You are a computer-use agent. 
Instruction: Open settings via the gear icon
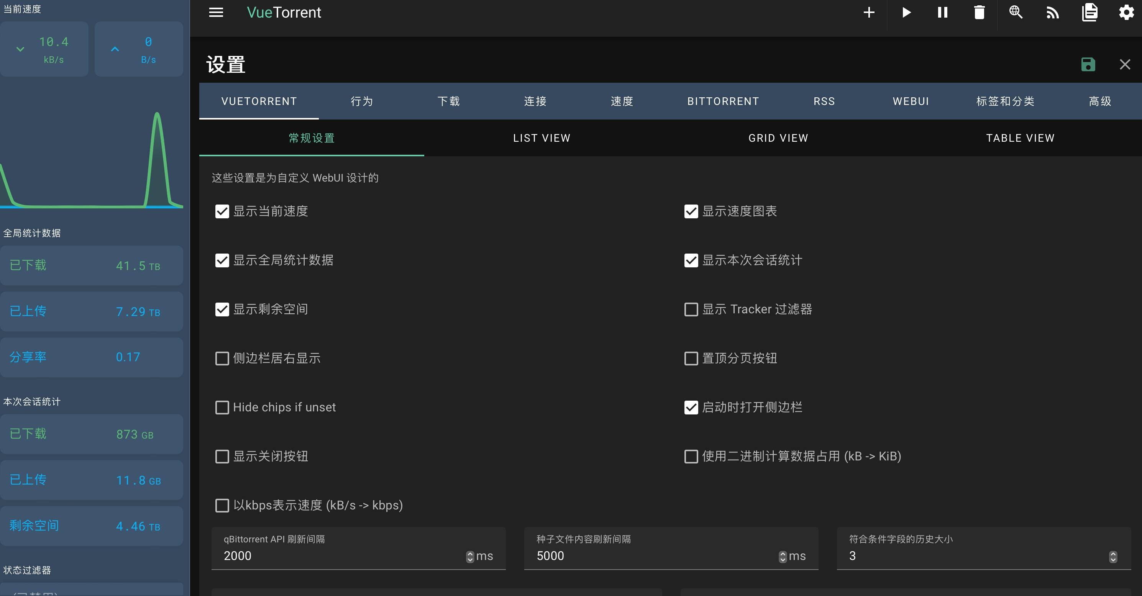(x=1126, y=12)
